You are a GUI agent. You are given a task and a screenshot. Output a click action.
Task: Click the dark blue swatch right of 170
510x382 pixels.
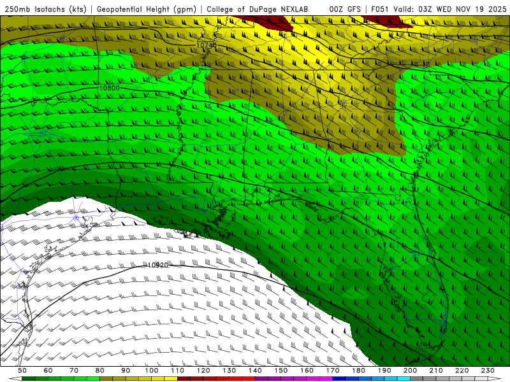click(339, 379)
